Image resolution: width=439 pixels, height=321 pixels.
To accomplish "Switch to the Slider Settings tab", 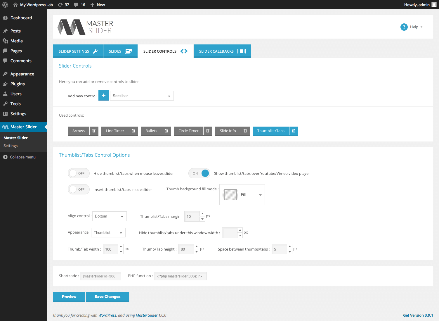I will (78, 51).
